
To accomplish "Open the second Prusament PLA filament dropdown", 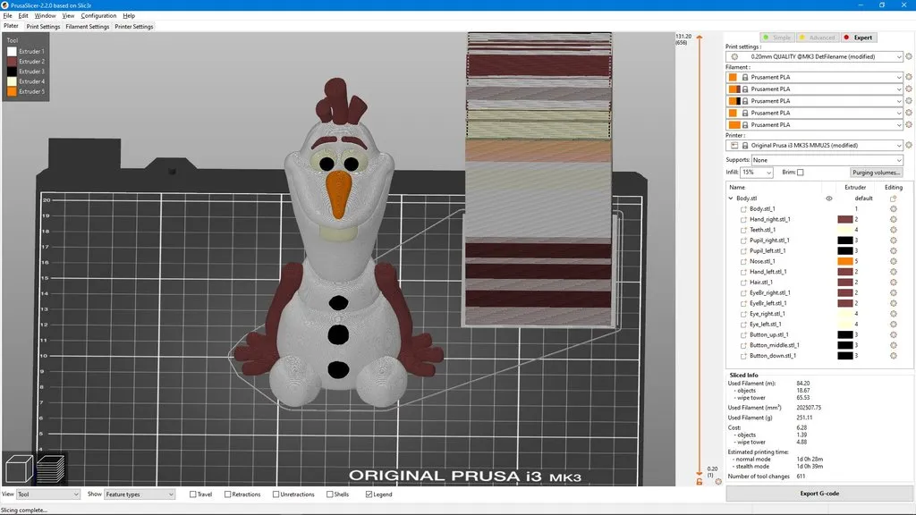I will 814,89.
